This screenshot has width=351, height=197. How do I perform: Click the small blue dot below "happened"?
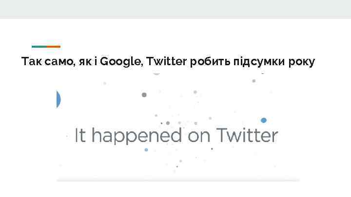[146, 150]
